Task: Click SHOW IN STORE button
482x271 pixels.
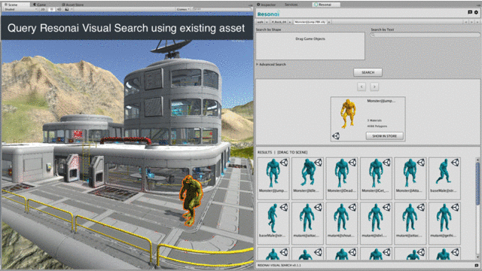Action: click(x=384, y=135)
